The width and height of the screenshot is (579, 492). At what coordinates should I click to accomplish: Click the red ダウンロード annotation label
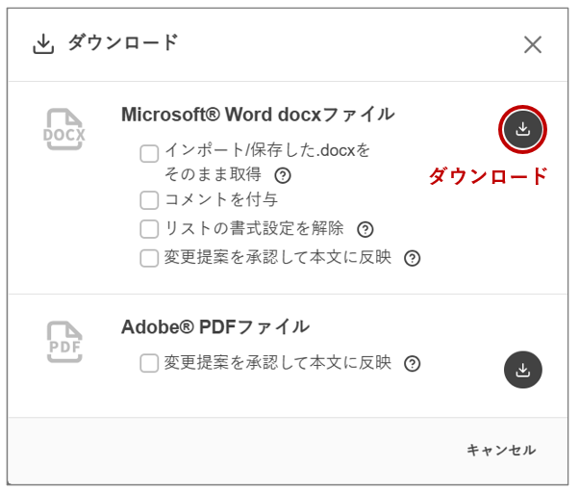488,176
